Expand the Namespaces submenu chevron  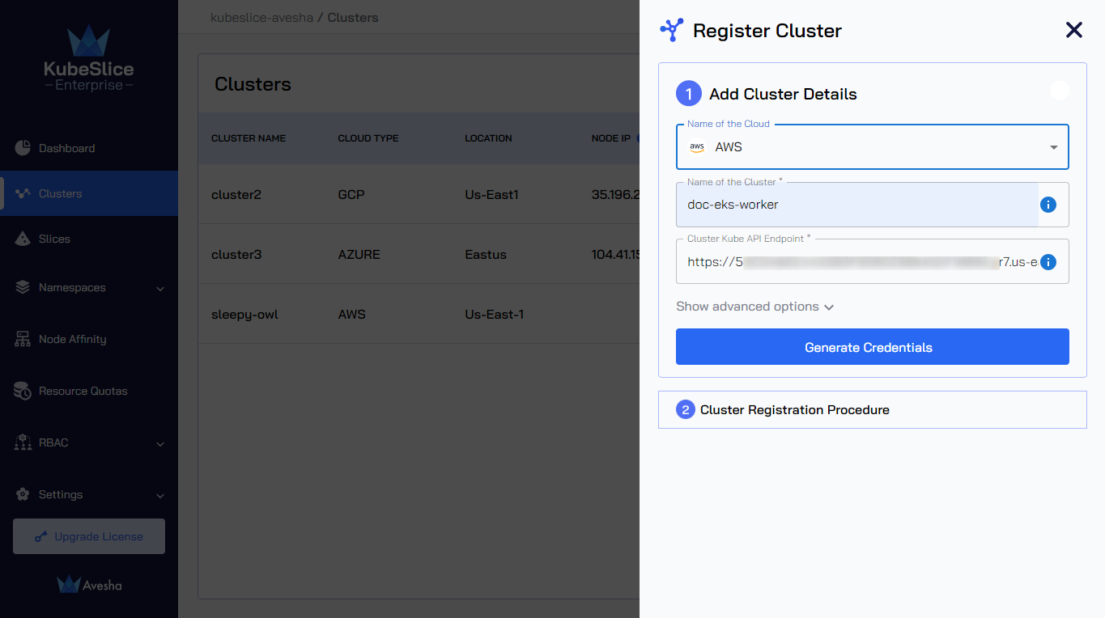(160, 288)
